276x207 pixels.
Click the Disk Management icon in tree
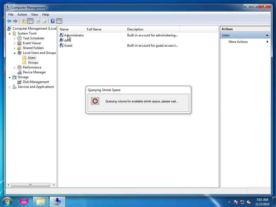pyautogui.click(x=19, y=82)
